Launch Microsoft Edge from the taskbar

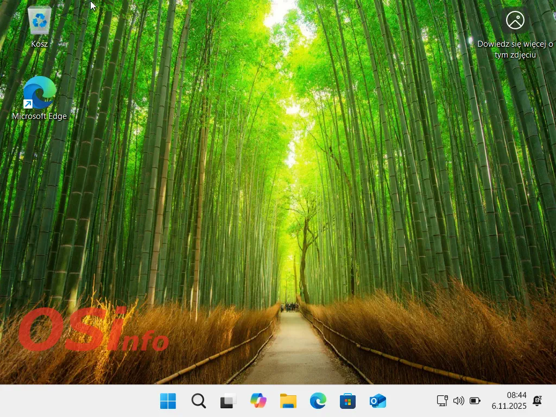[x=318, y=401]
